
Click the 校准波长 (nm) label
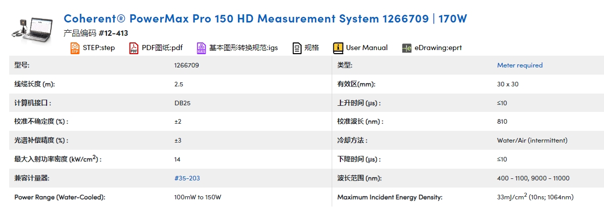[360, 122]
